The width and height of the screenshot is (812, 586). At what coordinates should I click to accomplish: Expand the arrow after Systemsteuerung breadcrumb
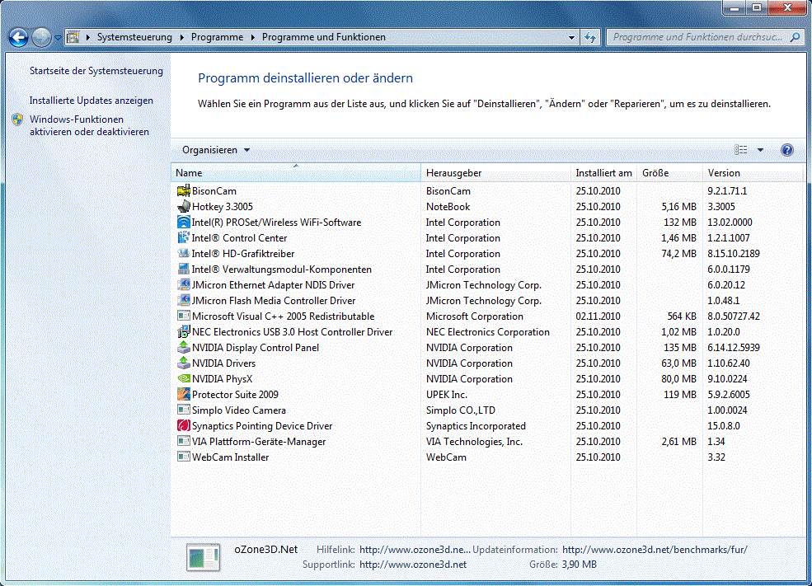tap(181, 37)
